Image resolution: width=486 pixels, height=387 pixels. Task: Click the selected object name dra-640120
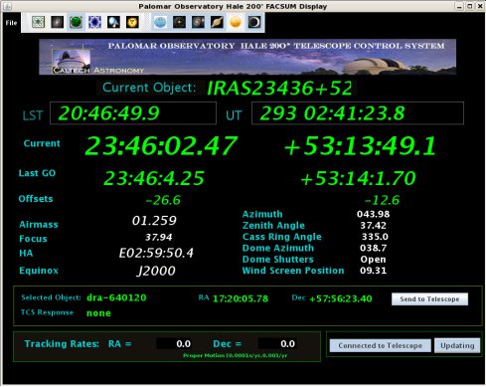click(x=116, y=297)
